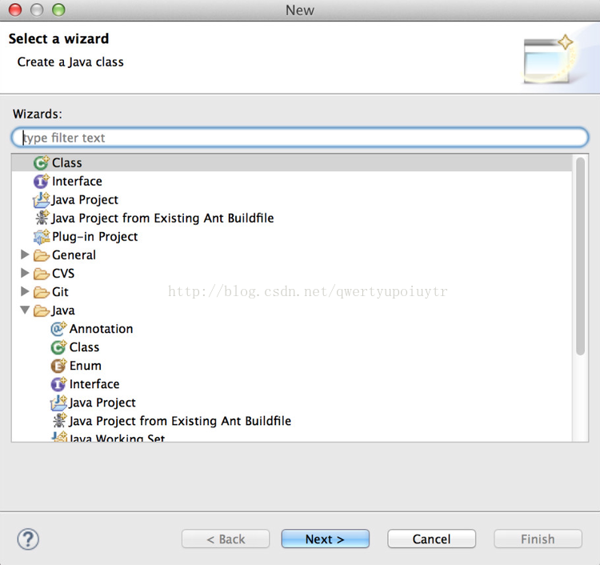
Task: Click the Interface icon under Java folder
Action: (58, 384)
